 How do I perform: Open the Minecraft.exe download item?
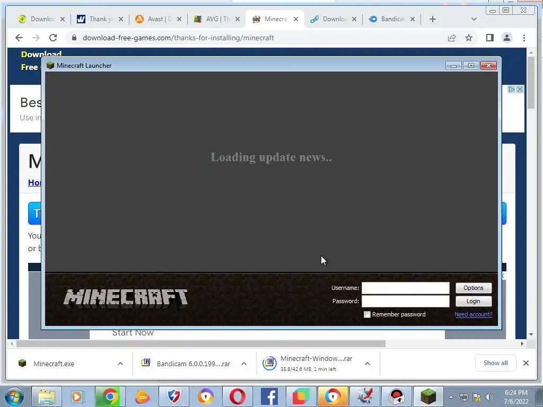54,364
